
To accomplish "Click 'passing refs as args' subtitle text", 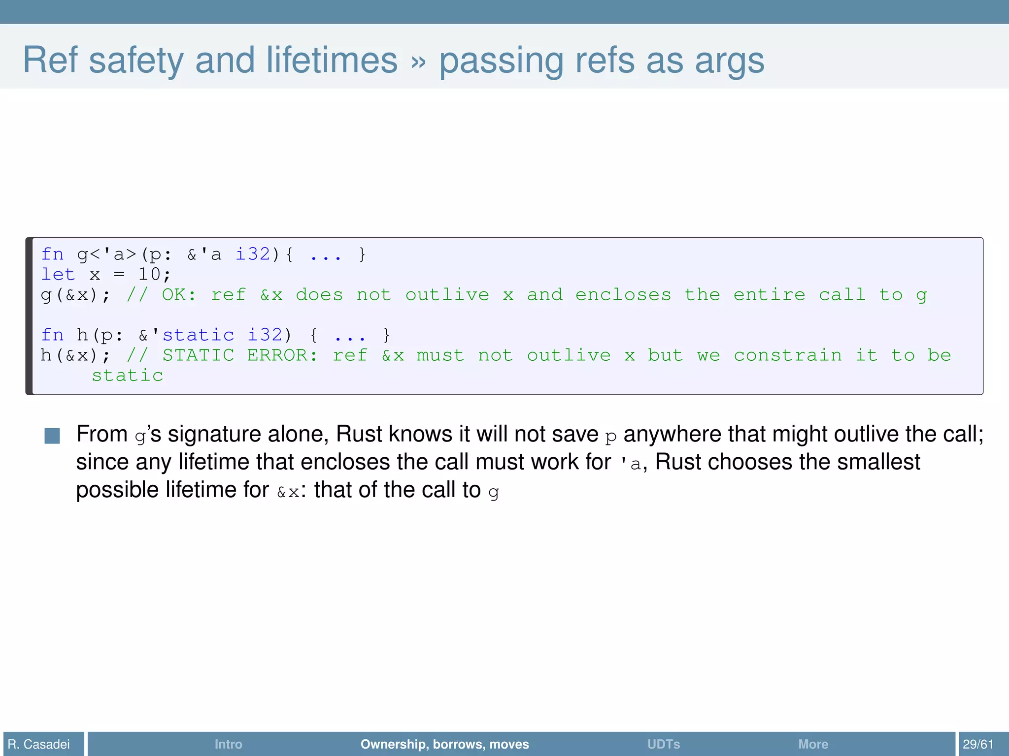I will pyautogui.click(x=601, y=61).
